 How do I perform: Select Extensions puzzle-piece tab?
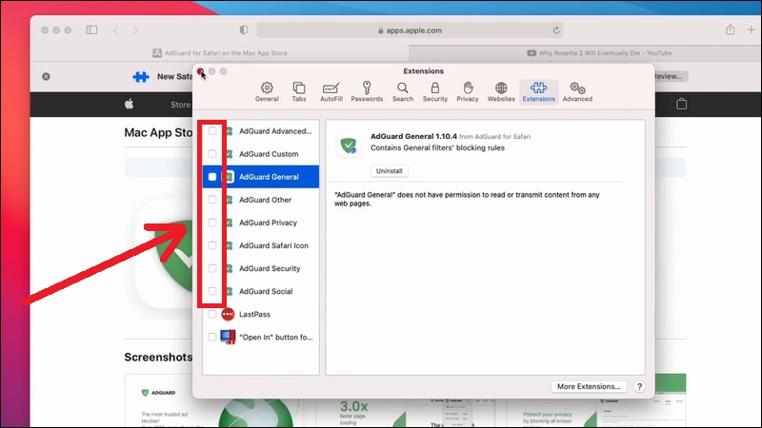(x=538, y=91)
